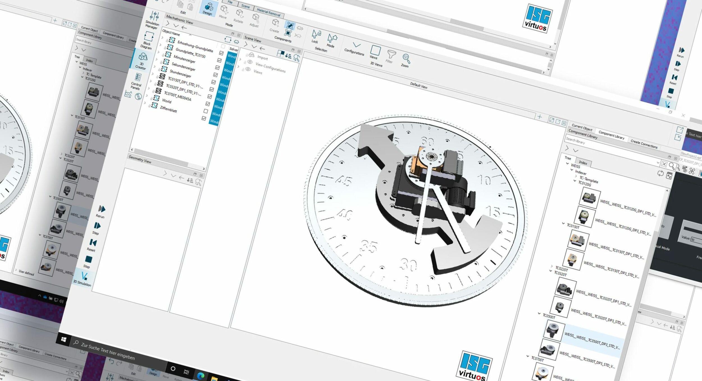Expand the Minutenzeiger tree item
This screenshot has width=702, height=381.
(158, 52)
